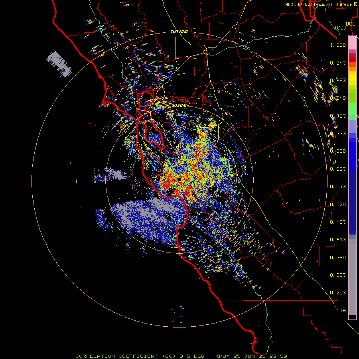Click the 1.000 legend value
This screenshot has width=359, height=359.
338,45
